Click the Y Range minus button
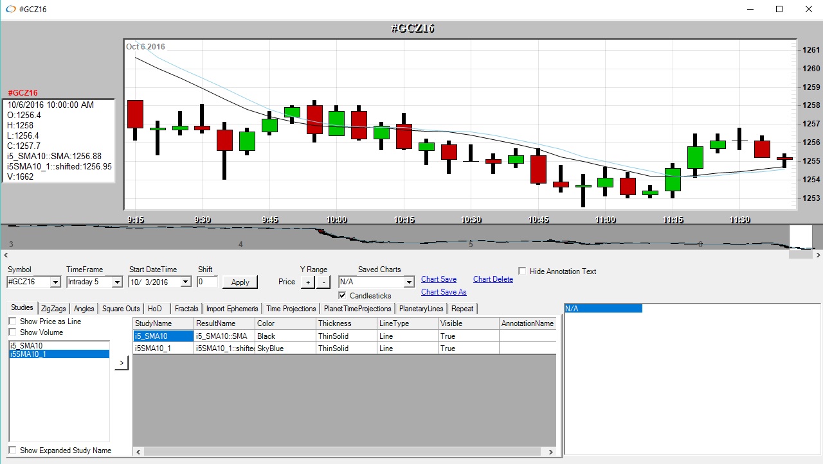The width and height of the screenshot is (823, 464). [x=324, y=282]
